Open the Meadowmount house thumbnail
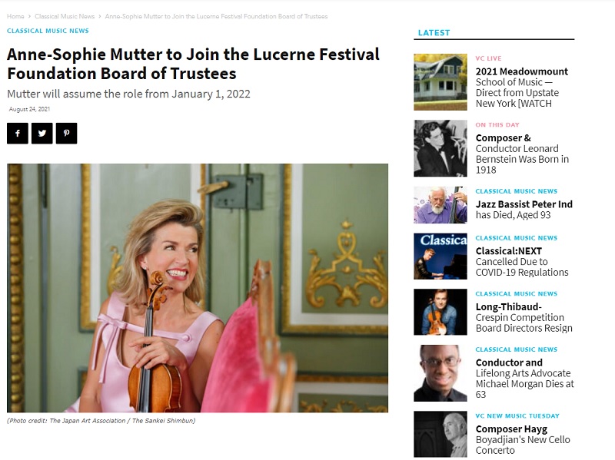This screenshot has width=615, height=460. [440, 82]
